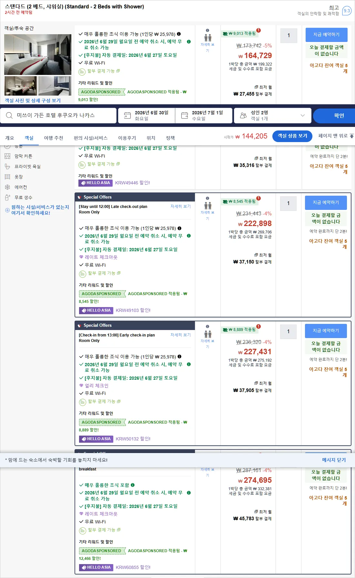The width and height of the screenshot is (355, 578).
Task: Click green info icon next to 조식 포함
Action: (133, 485)
